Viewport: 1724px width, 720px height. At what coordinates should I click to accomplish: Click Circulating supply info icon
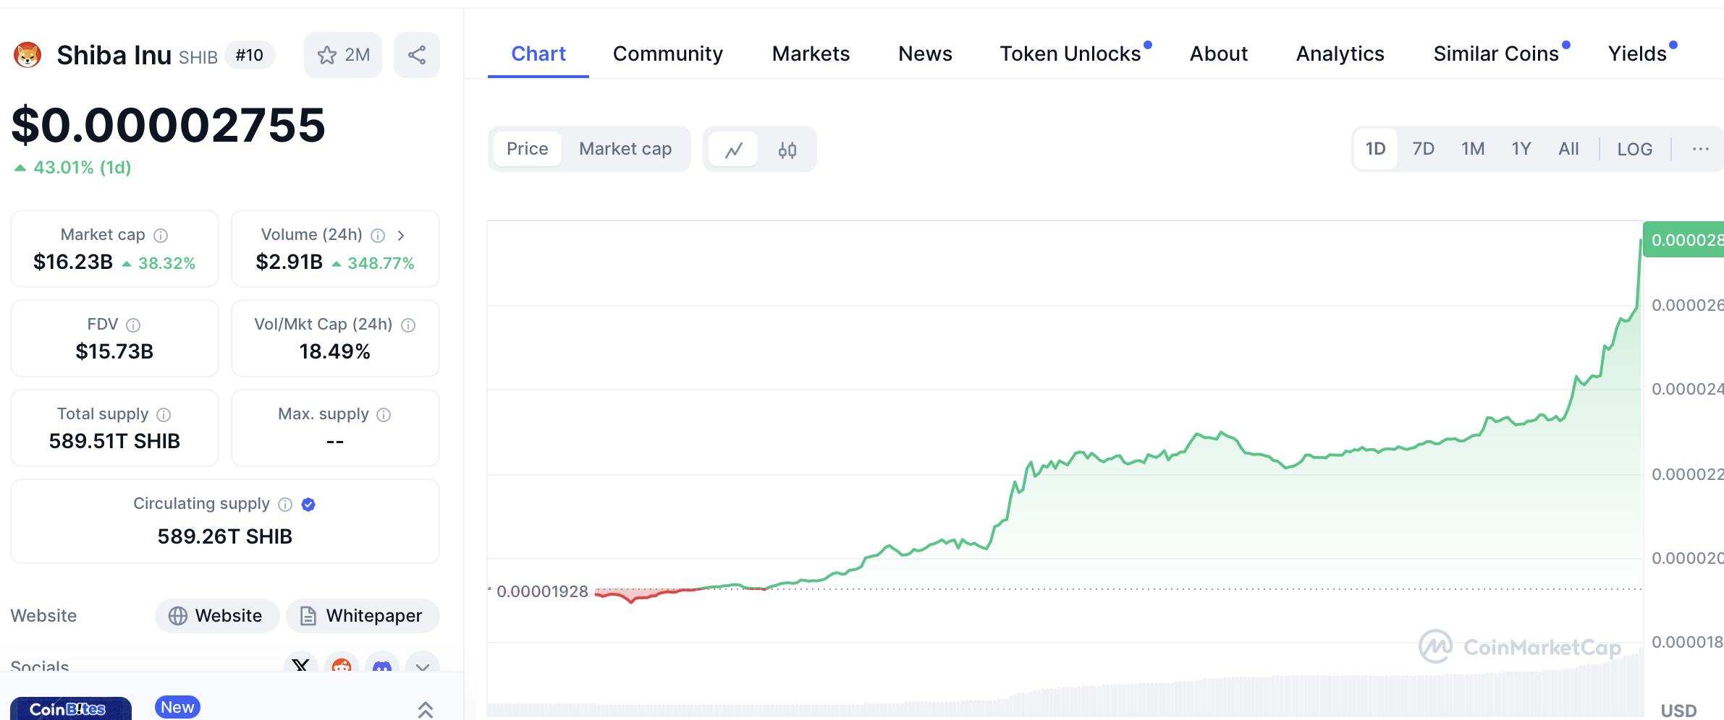click(285, 505)
